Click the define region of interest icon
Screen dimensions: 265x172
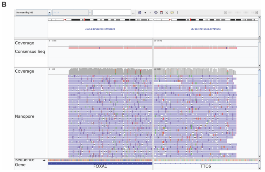click(x=162, y=13)
